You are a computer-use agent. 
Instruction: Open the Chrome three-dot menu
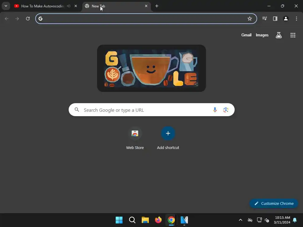click(296, 19)
